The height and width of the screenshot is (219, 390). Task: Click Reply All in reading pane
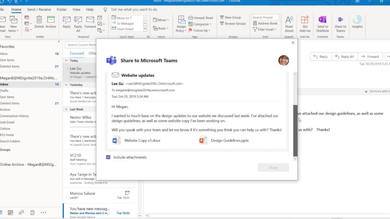tap(344, 57)
